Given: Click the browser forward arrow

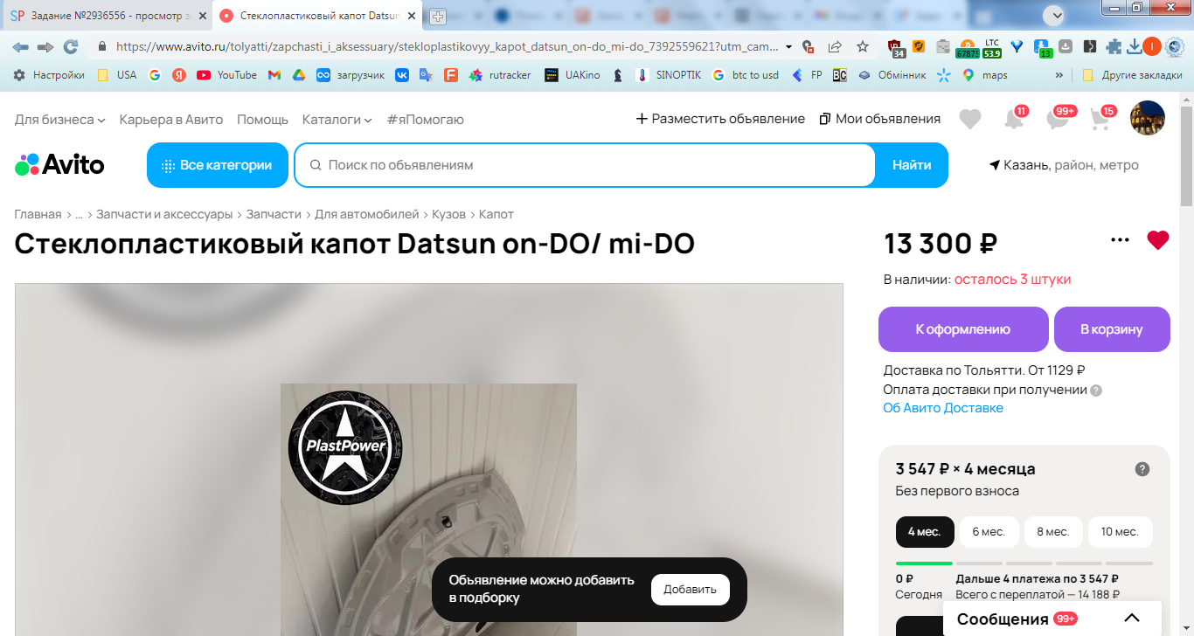Looking at the screenshot, I should [45, 46].
